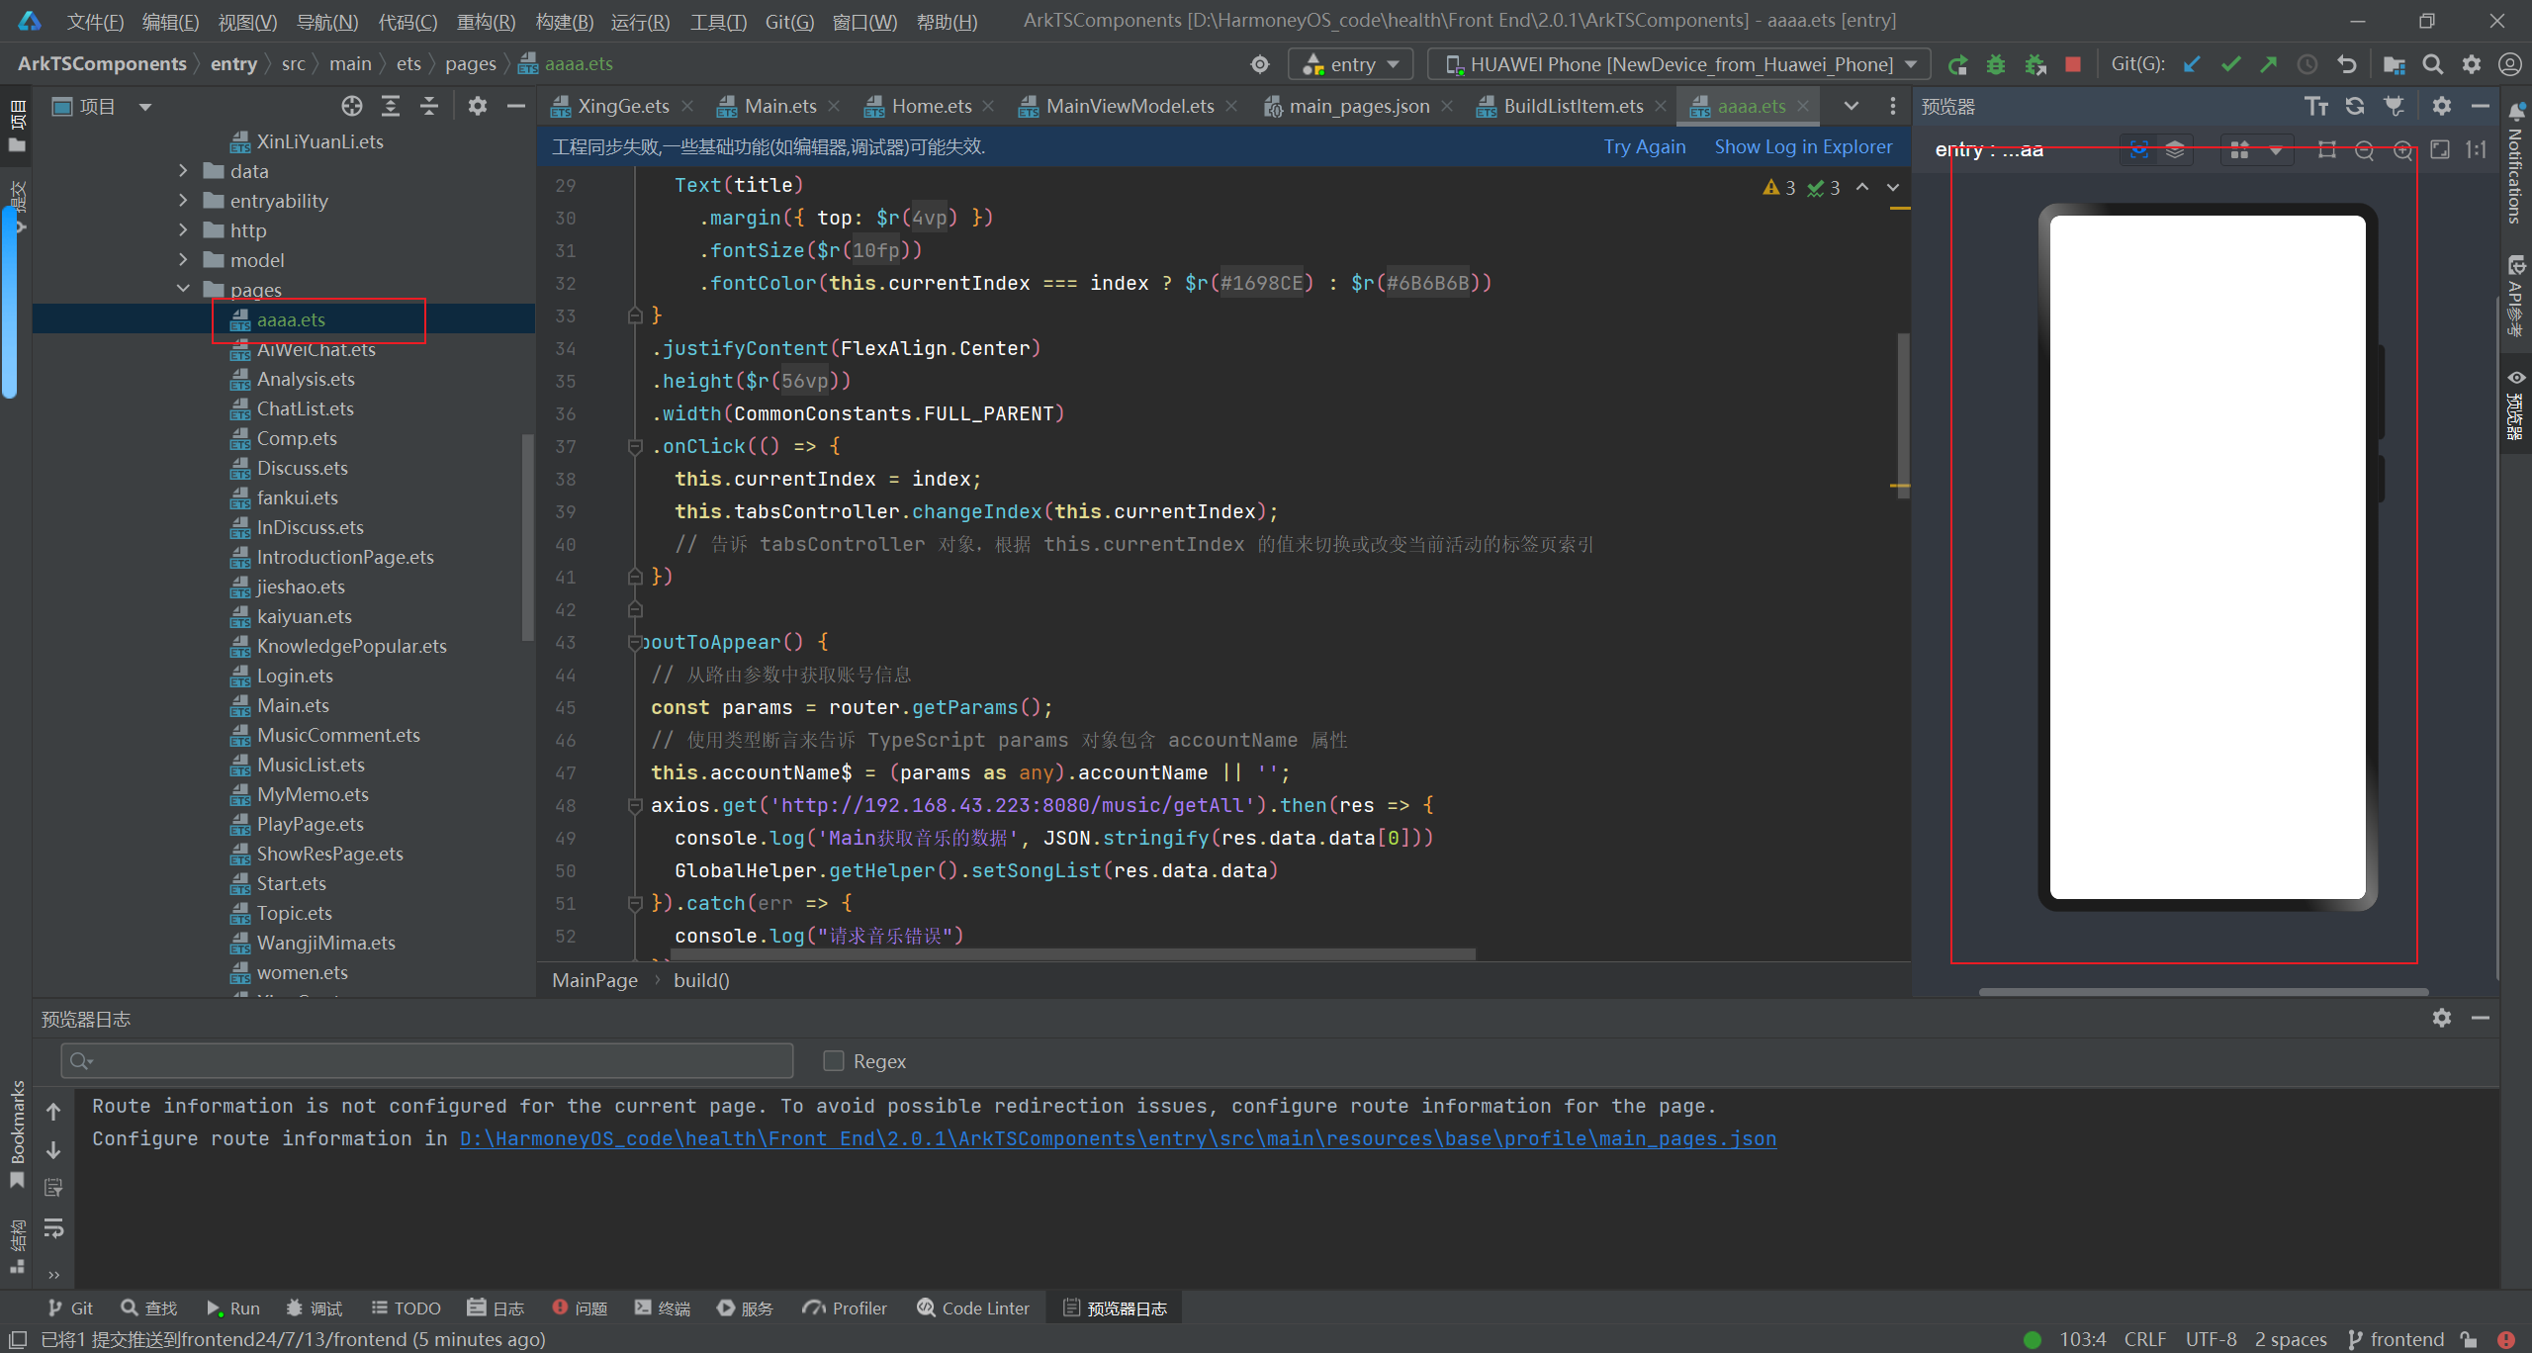2532x1353 pixels.
Task: Collapse all nodes in project tree
Action: click(x=429, y=106)
